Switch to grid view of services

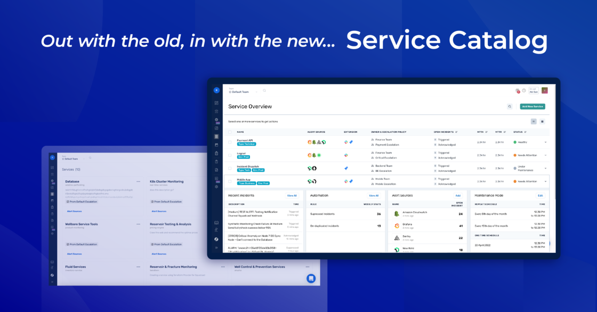pyautogui.click(x=543, y=122)
